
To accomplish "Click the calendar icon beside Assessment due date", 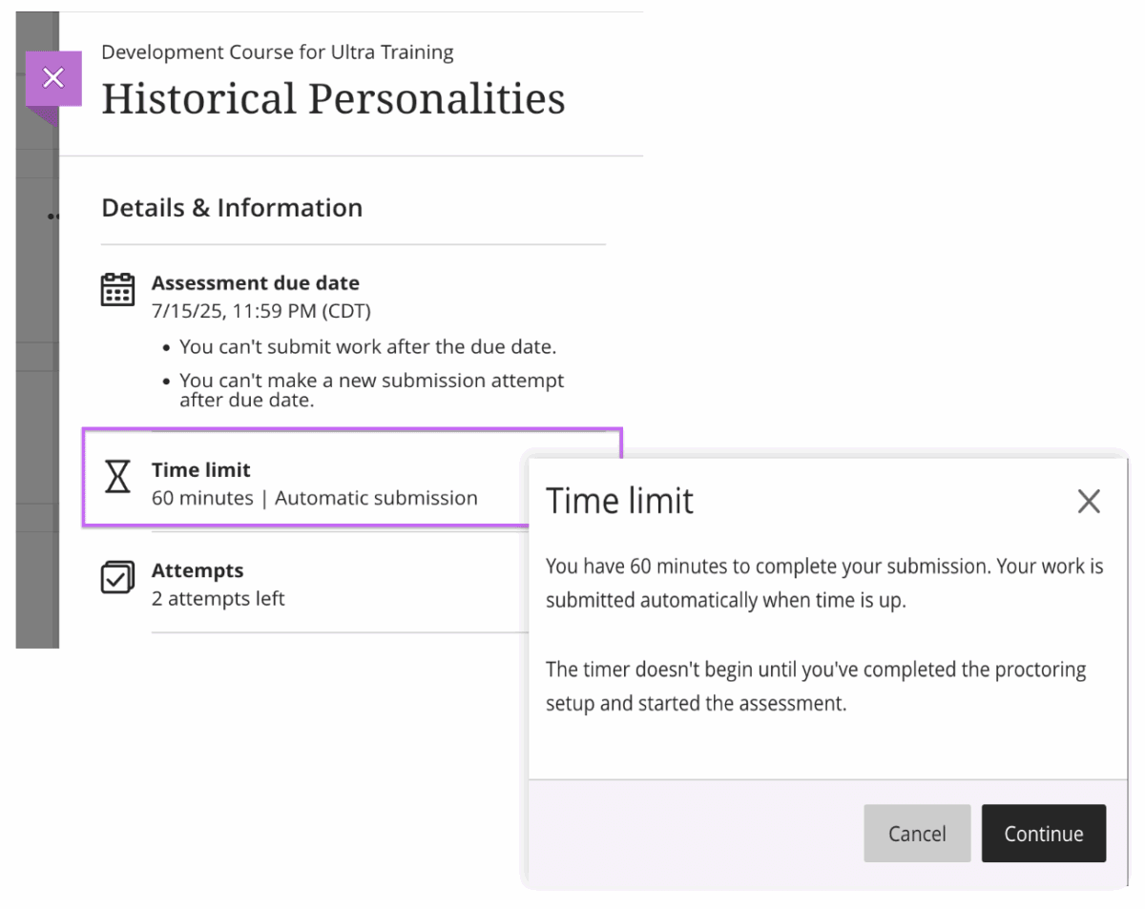I will tap(117, 289).
